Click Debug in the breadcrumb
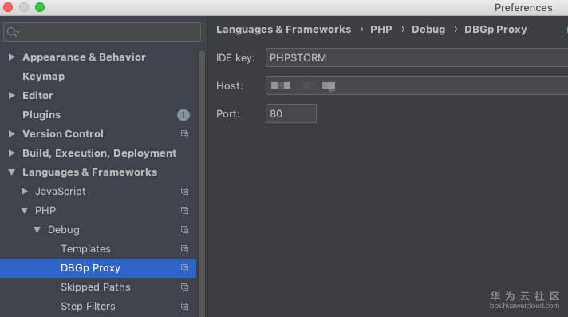 (428, 30)
